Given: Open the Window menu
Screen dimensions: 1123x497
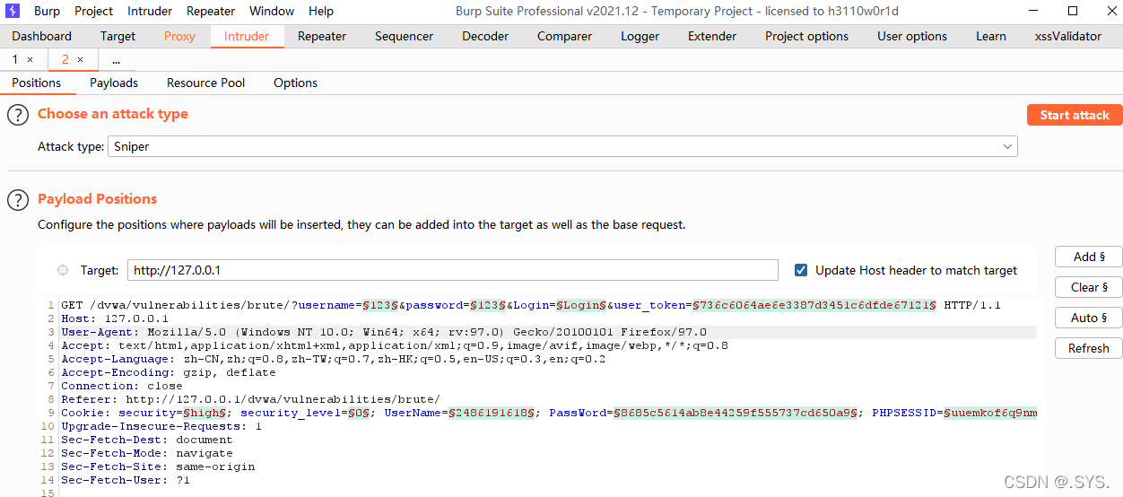Looking at the screenshot, I should click(272, 11).
